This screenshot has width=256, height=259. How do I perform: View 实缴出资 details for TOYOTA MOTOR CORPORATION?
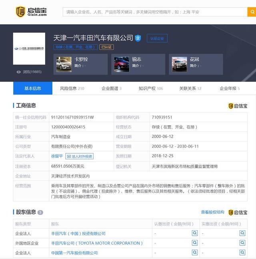242,243
